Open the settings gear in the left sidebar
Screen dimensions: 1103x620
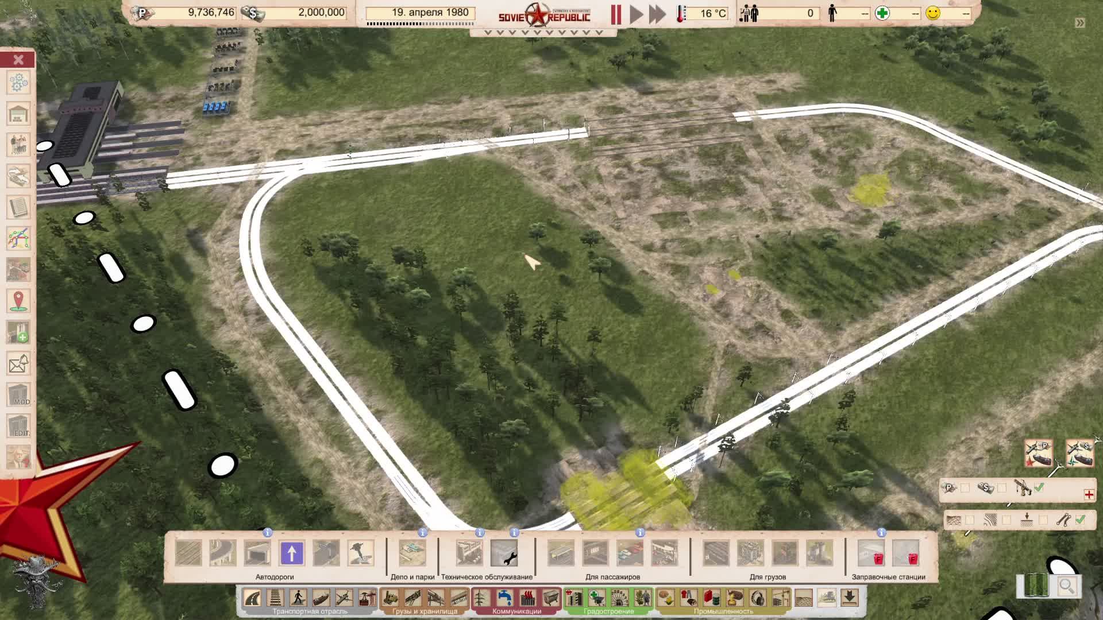click(x=18, y=83)
